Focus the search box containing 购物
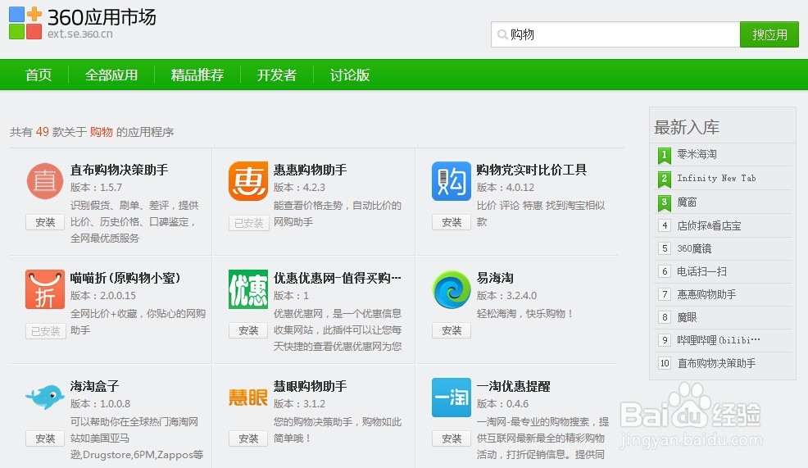 615,34
